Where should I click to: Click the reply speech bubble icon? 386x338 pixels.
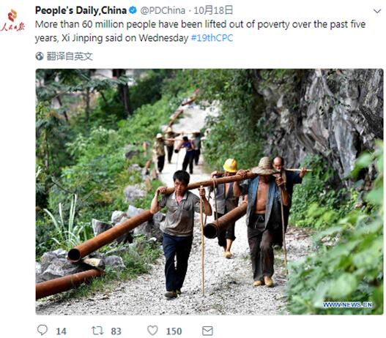(42, 330)
